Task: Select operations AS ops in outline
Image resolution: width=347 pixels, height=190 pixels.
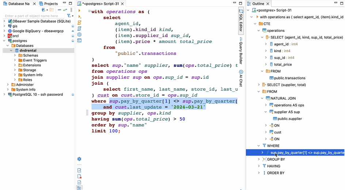Action: pyautogui.click(x=289, y=105)
